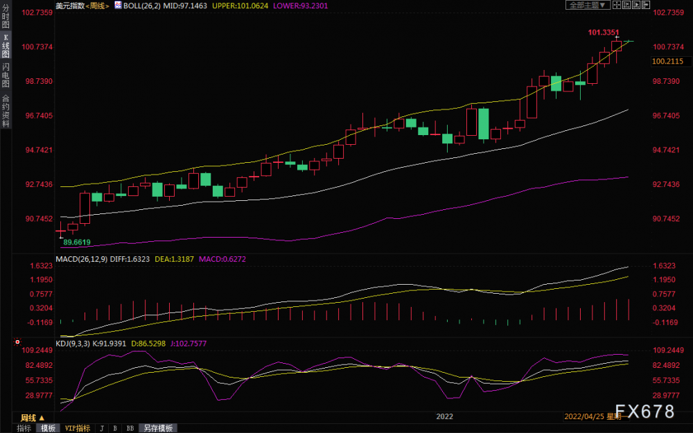Switch to the 分时图 side tab
693x433 pixels.
(6, 16)
